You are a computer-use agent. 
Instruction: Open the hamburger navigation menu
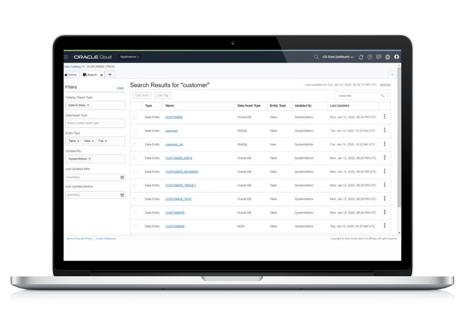pos(66,57)
